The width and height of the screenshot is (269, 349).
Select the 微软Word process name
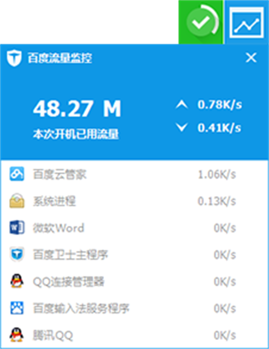pyautogui.click(x=59, y=228)
